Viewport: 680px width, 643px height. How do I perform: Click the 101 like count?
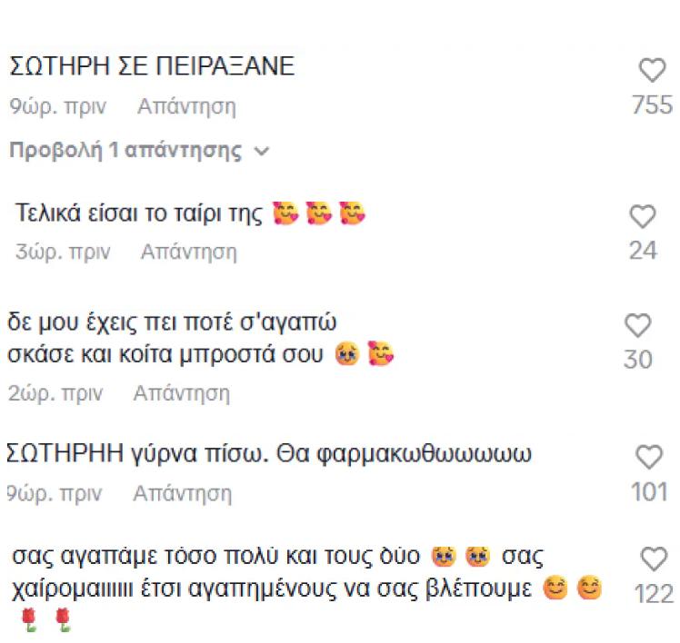pos(649,492)
